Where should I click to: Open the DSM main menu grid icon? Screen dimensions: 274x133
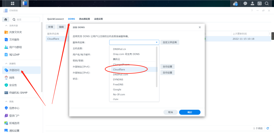[x=13, y=3]
